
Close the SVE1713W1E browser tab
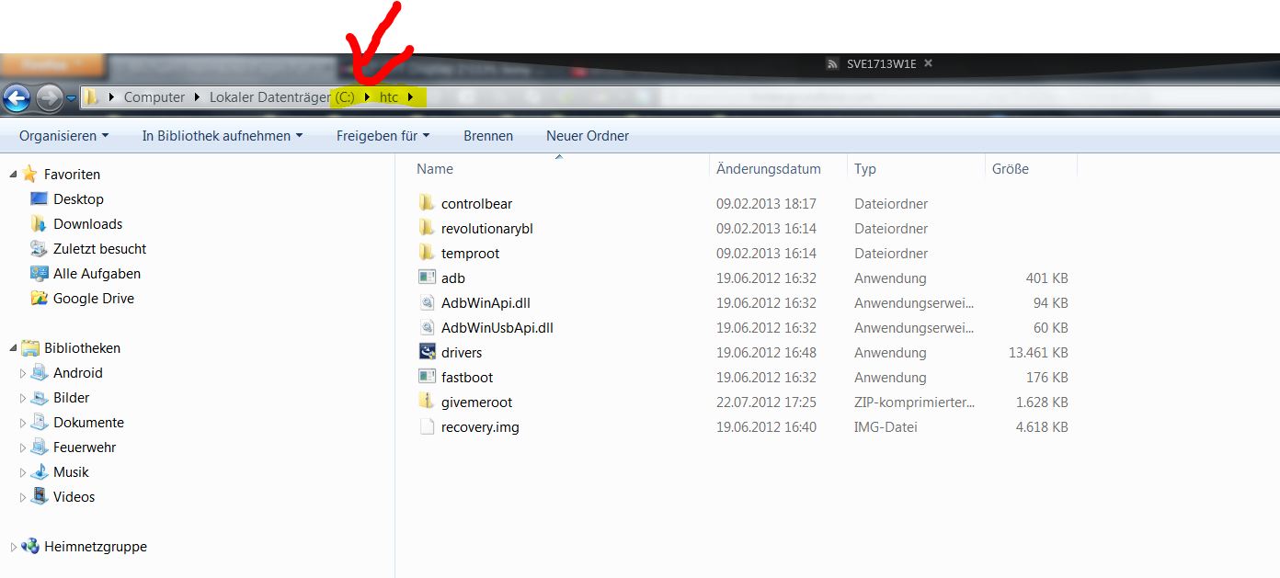click(x=928, y=63)
